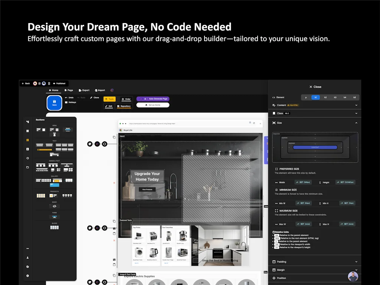Expand the Margin section
This screenshot has width=380, height=285.
(x=356, y=270)
